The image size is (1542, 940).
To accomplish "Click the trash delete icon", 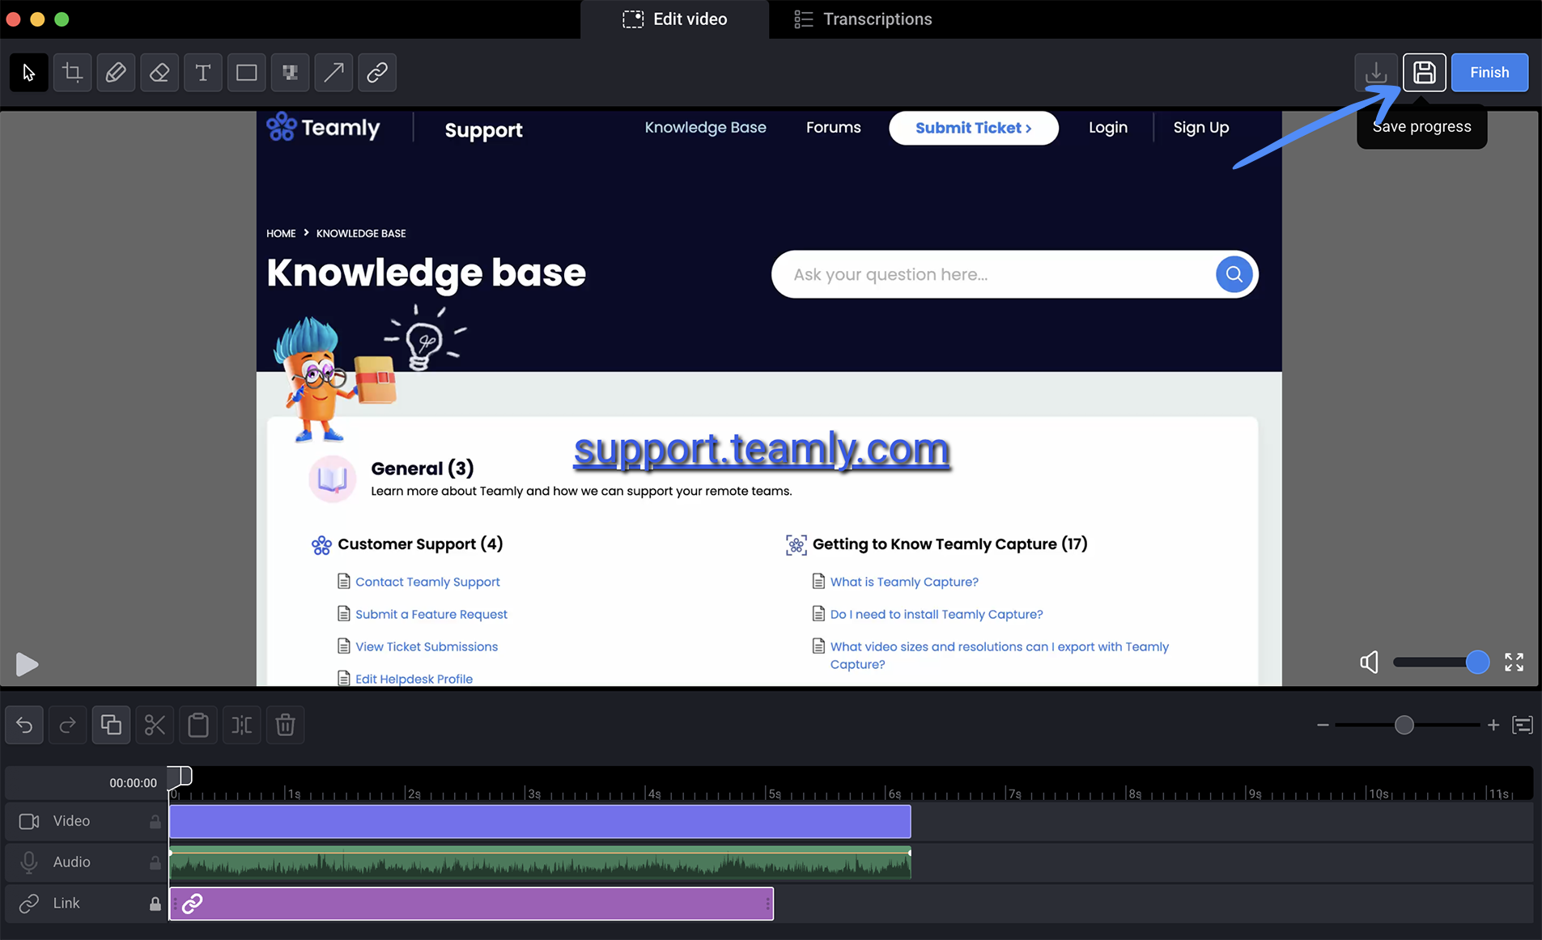I will [x=285, y=725].
